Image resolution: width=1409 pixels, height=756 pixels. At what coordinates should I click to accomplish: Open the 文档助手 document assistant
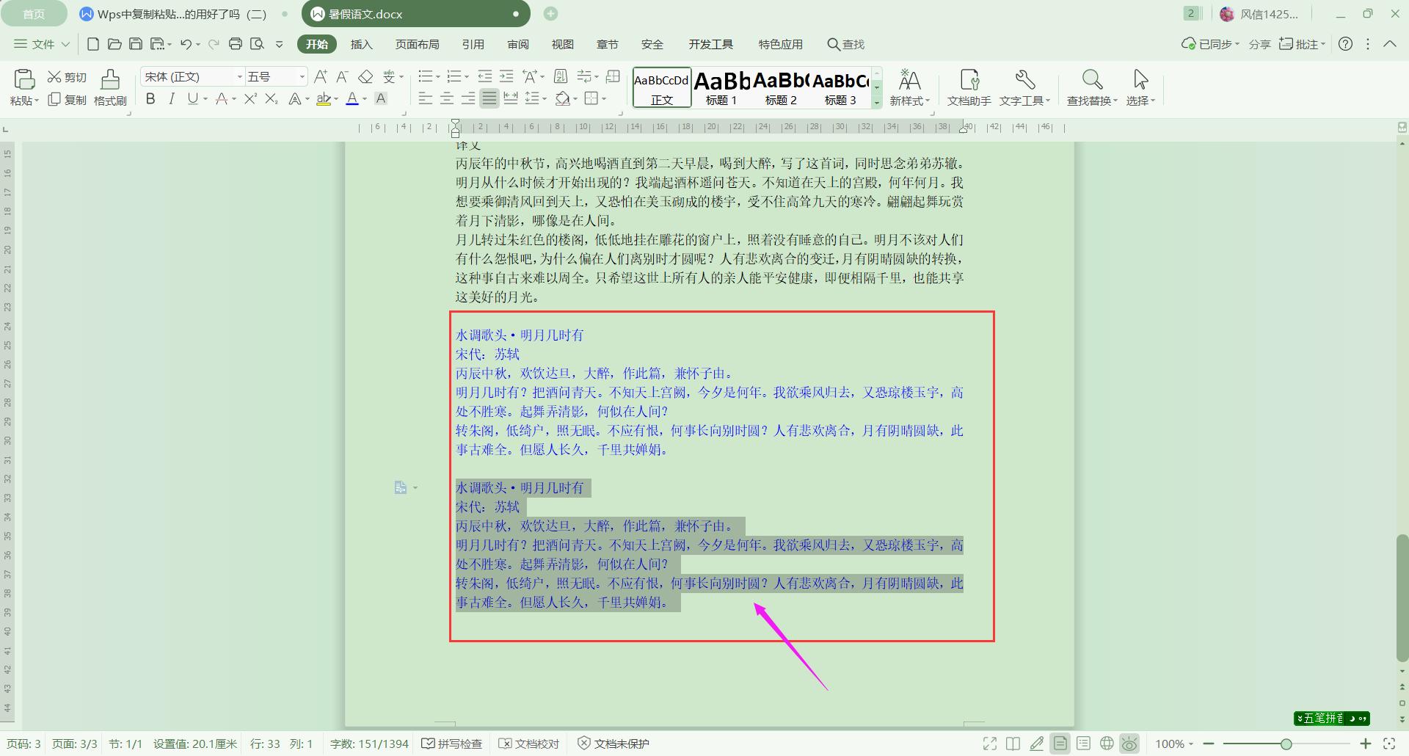click(x=970, y=87)
